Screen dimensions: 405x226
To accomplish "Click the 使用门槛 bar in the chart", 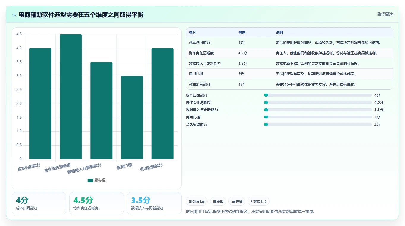I will [x=132, y=118].
